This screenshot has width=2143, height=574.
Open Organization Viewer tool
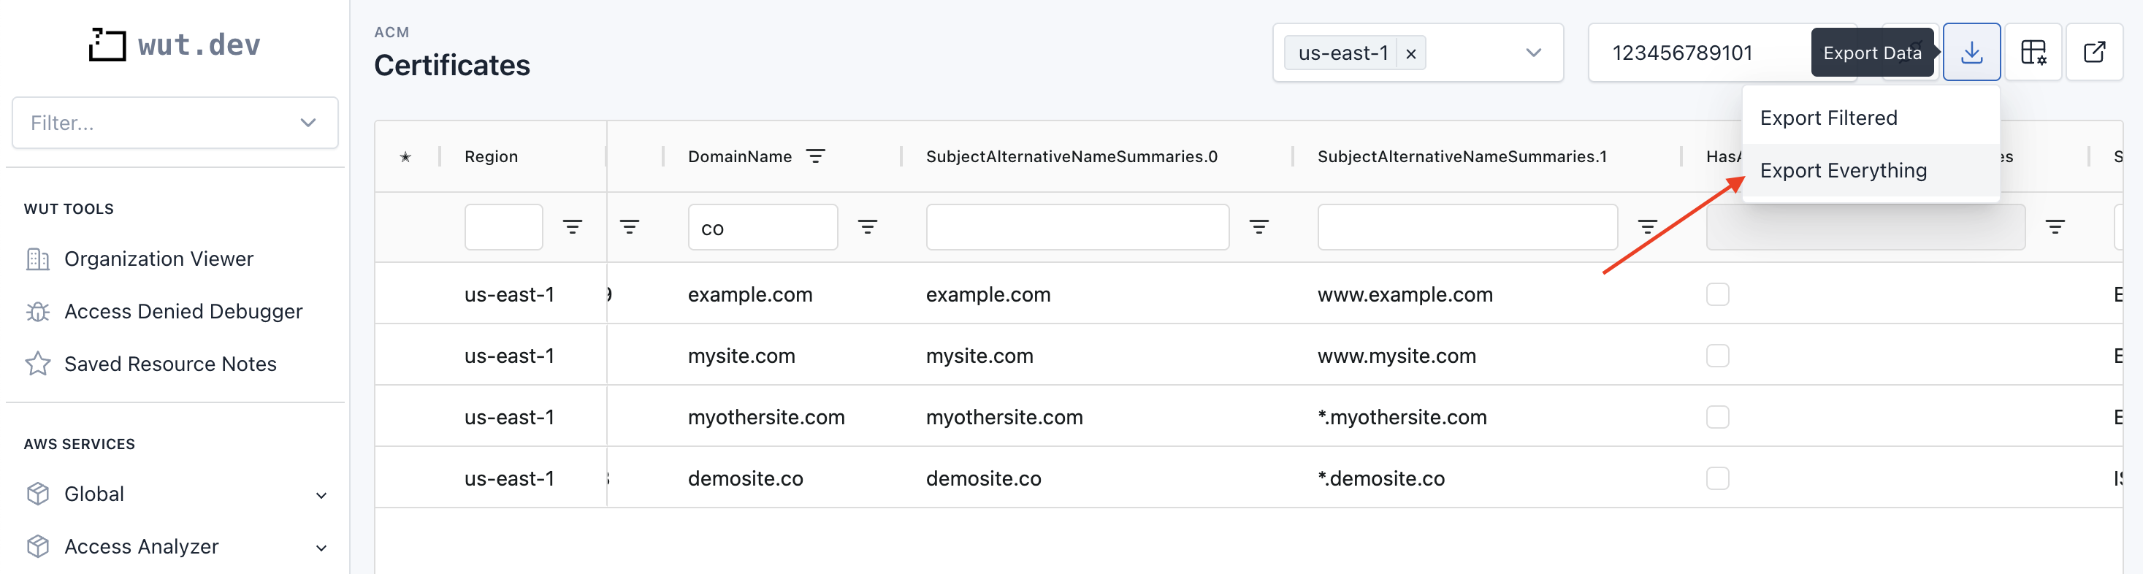coord(158,259)
